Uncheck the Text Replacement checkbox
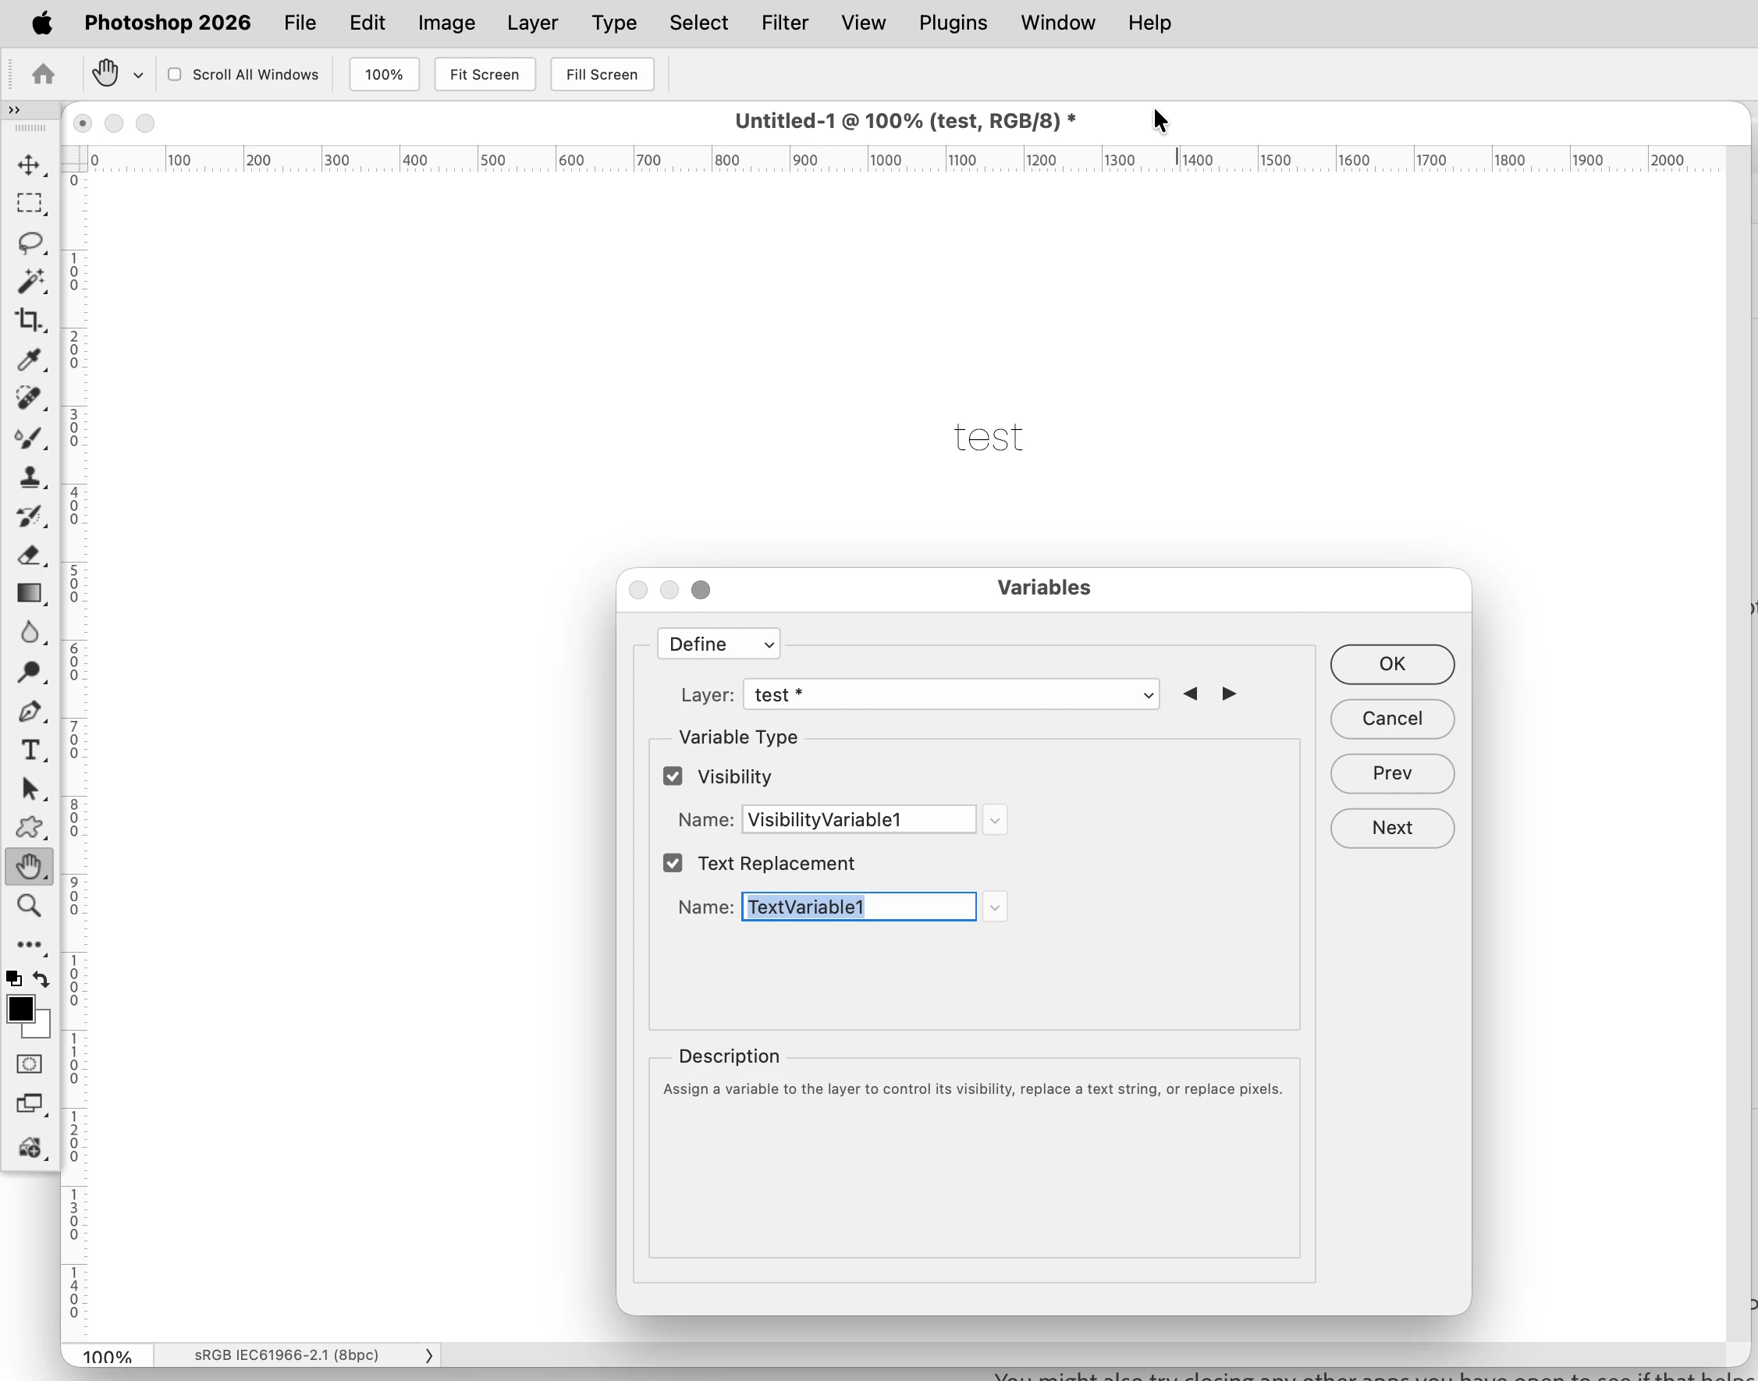1758x1381 pixels. coord(673,863)
